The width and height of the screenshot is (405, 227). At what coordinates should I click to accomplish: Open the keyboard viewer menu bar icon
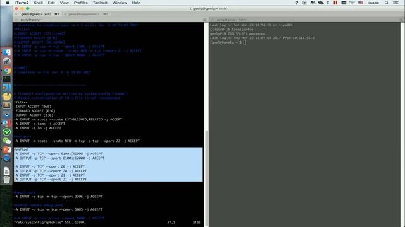[x=344, y=3]
